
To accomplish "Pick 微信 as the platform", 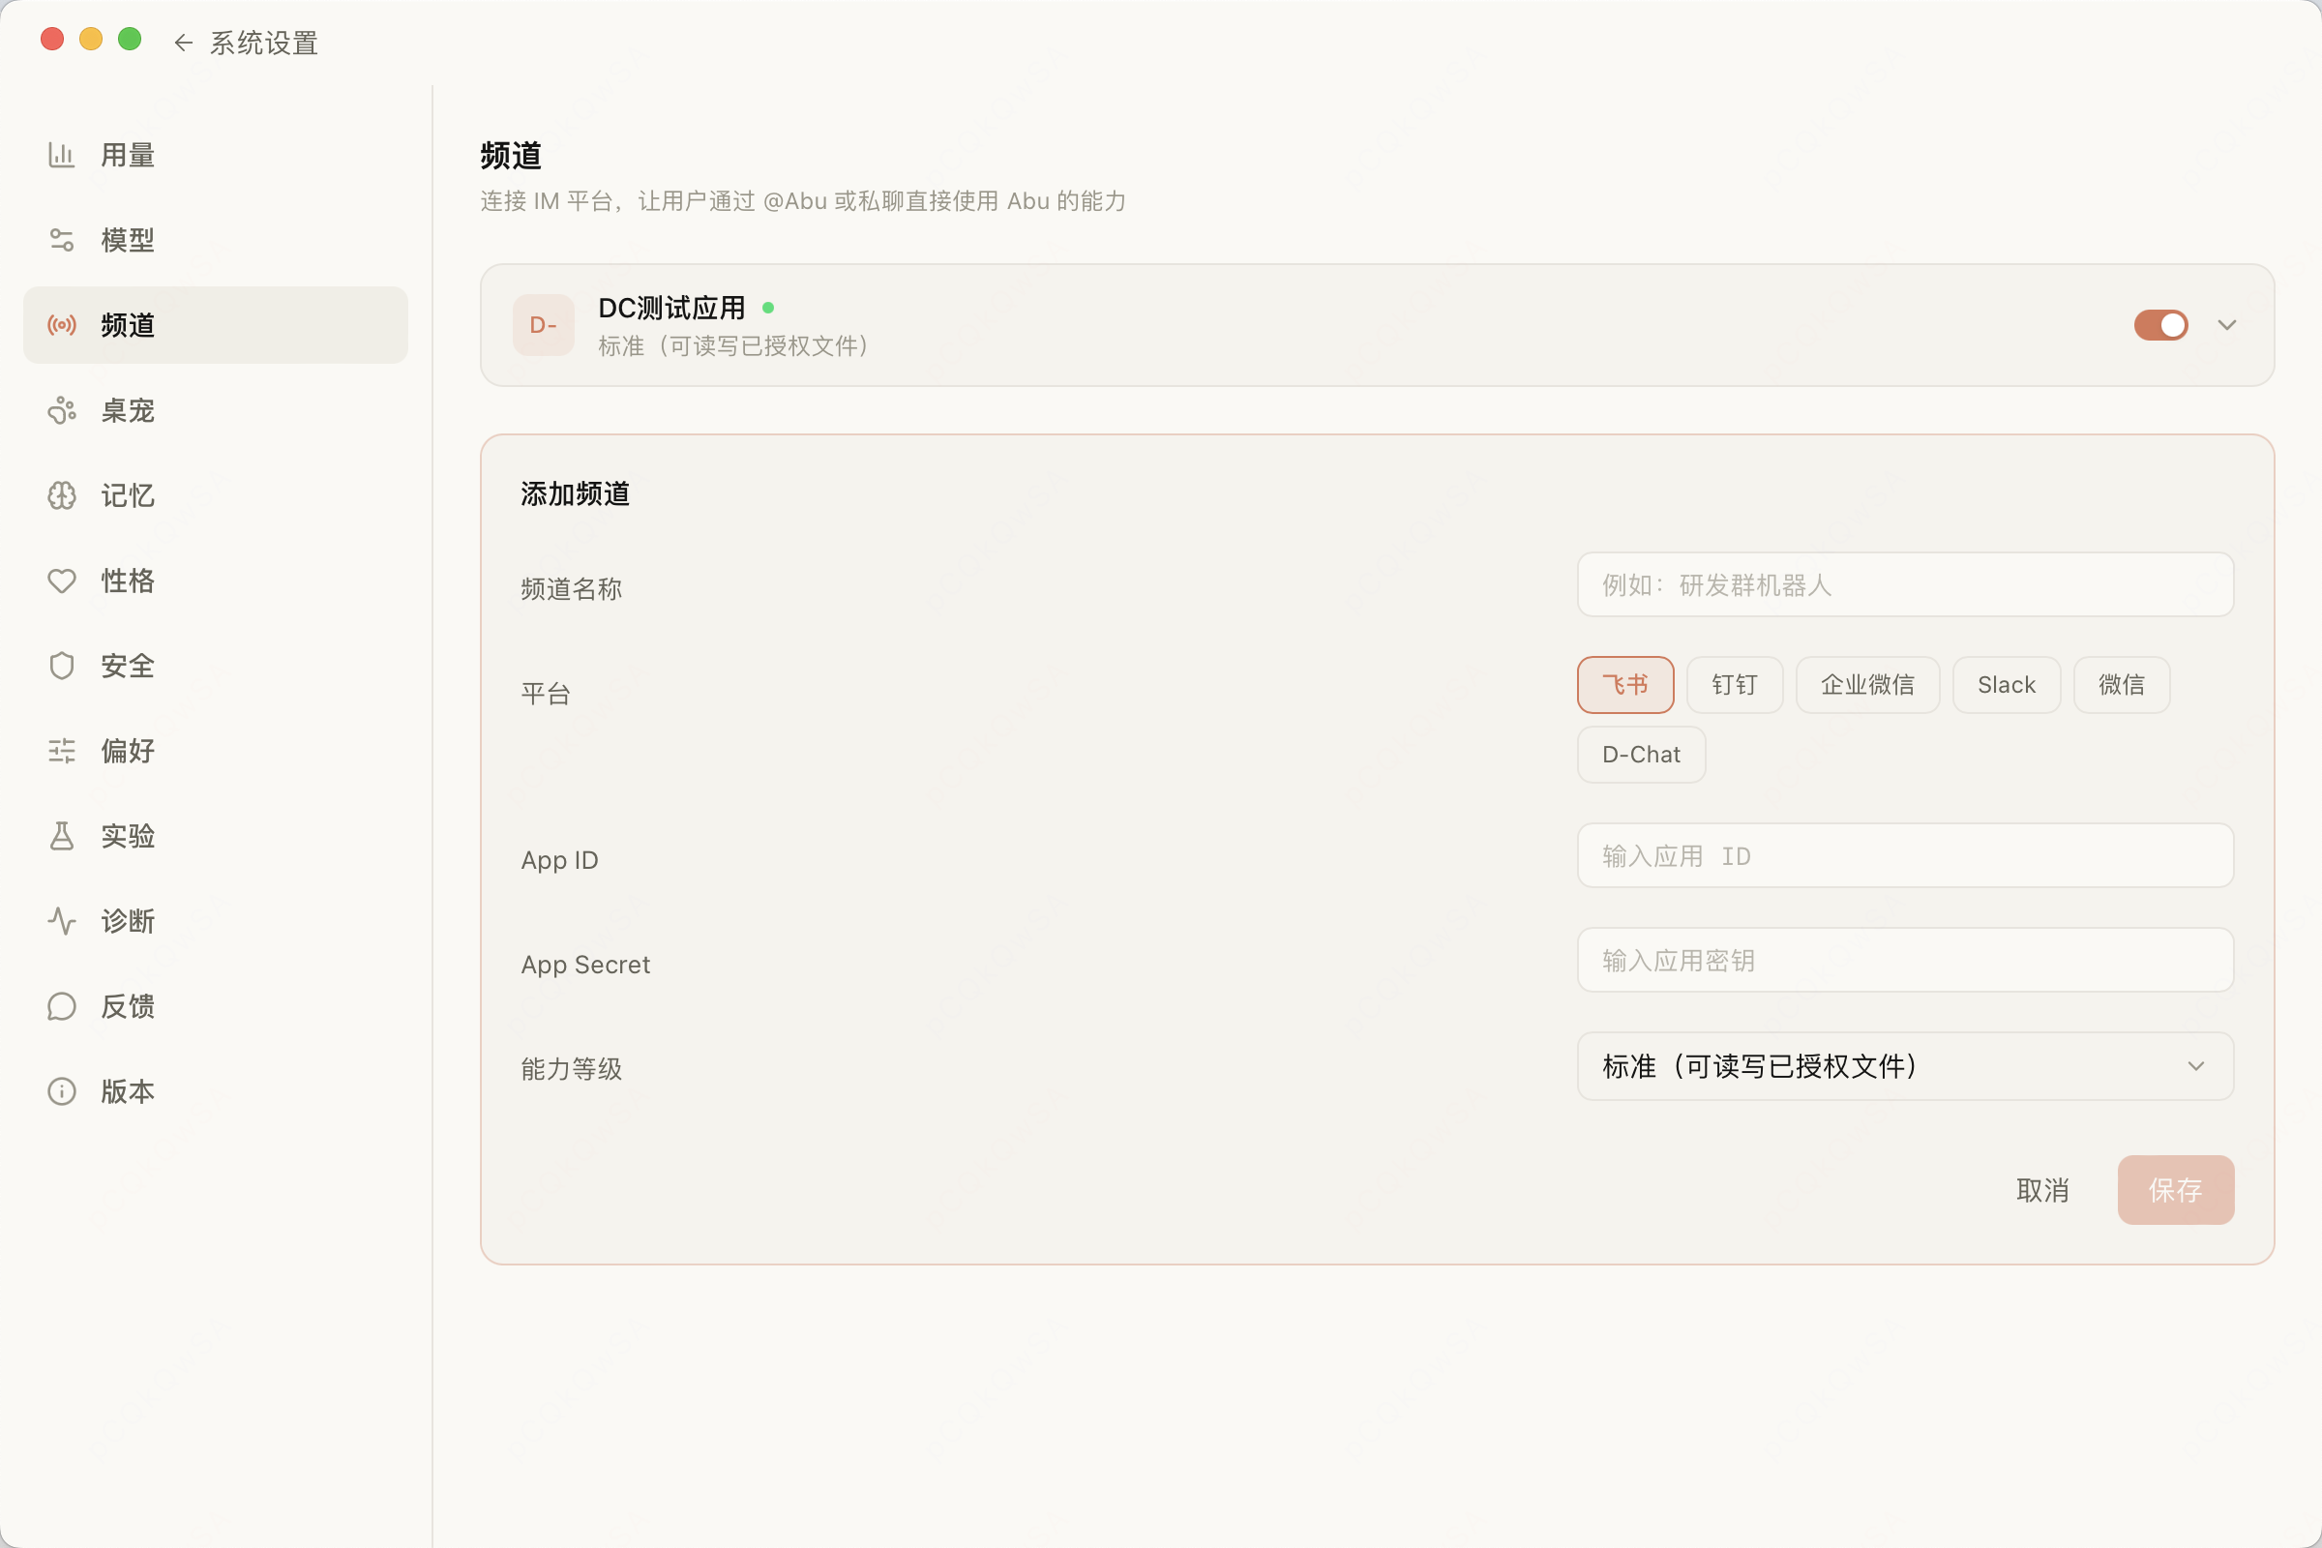I will point(2121,684).
